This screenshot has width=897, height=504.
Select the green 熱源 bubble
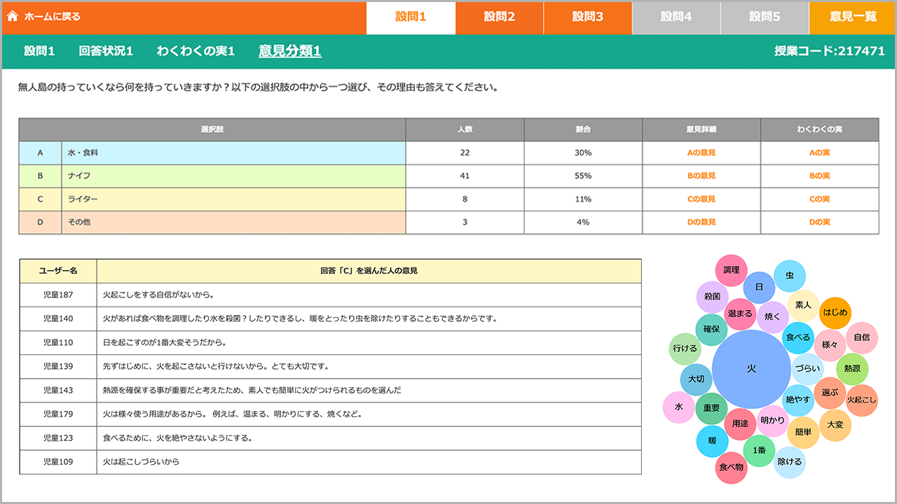[x=852, y=369]
